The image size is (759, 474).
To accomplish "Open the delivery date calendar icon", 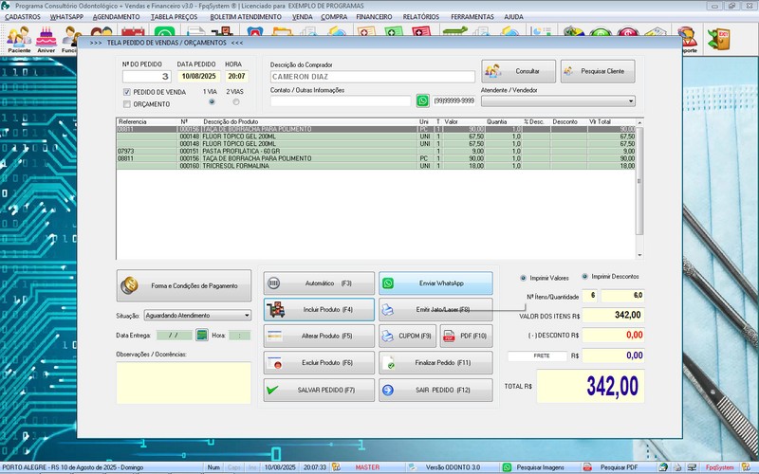I will click(x=201, y=335).
